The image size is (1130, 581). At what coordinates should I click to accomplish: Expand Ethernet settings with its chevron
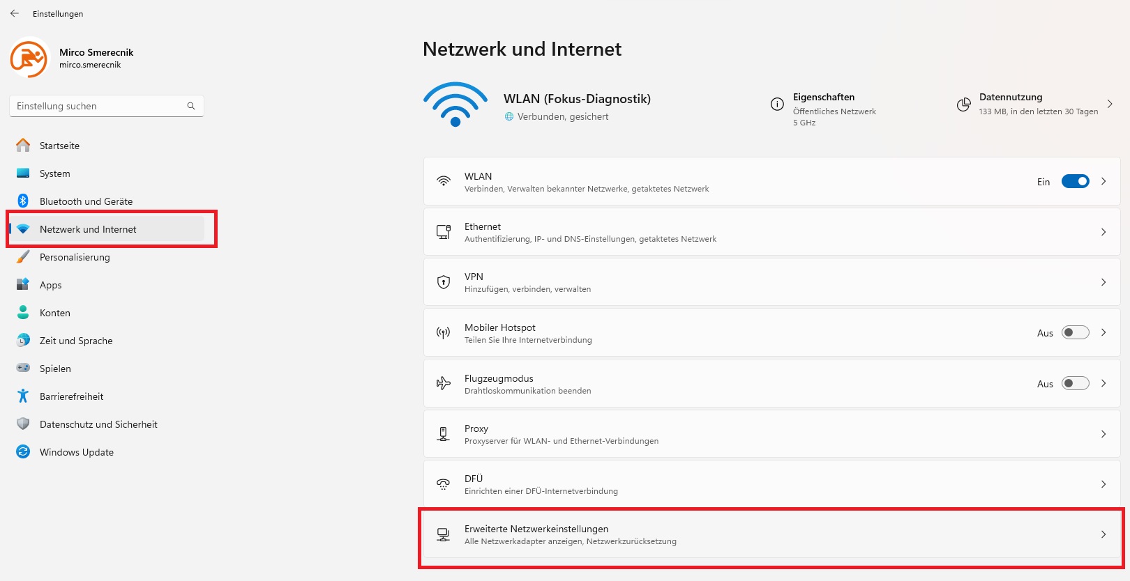[1103, 232]
